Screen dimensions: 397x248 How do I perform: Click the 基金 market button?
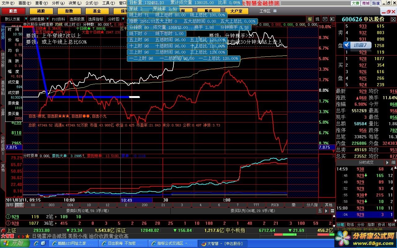pyautogui.click(x=97, y=11)
